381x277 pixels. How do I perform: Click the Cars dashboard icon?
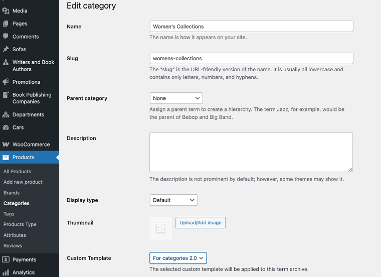(6, 127)
